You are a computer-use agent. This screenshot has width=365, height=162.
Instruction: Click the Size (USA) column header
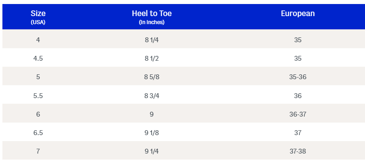point(38,17)
